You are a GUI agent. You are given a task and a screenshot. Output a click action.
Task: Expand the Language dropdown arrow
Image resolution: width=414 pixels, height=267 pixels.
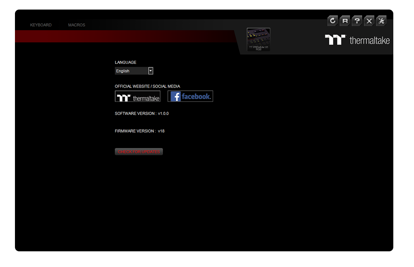[x=151, y=71]
